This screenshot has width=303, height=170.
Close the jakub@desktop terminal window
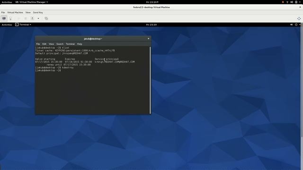[148, 39]
